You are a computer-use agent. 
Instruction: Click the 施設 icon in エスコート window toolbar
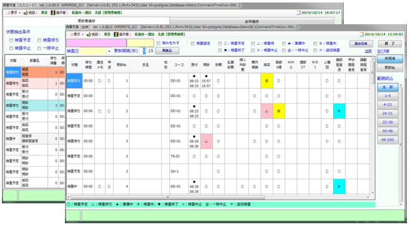coord(26,12)
